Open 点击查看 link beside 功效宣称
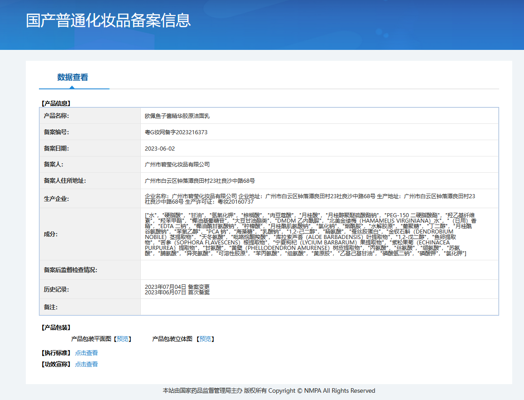Screen dimensions: 524x400 point(86,364)
